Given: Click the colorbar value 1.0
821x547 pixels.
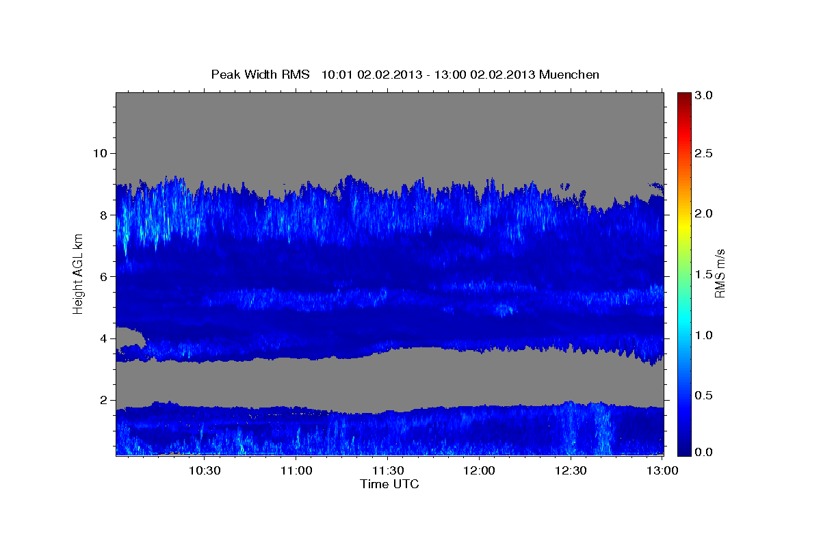Looking at the screenshot, I should (705, 335).
